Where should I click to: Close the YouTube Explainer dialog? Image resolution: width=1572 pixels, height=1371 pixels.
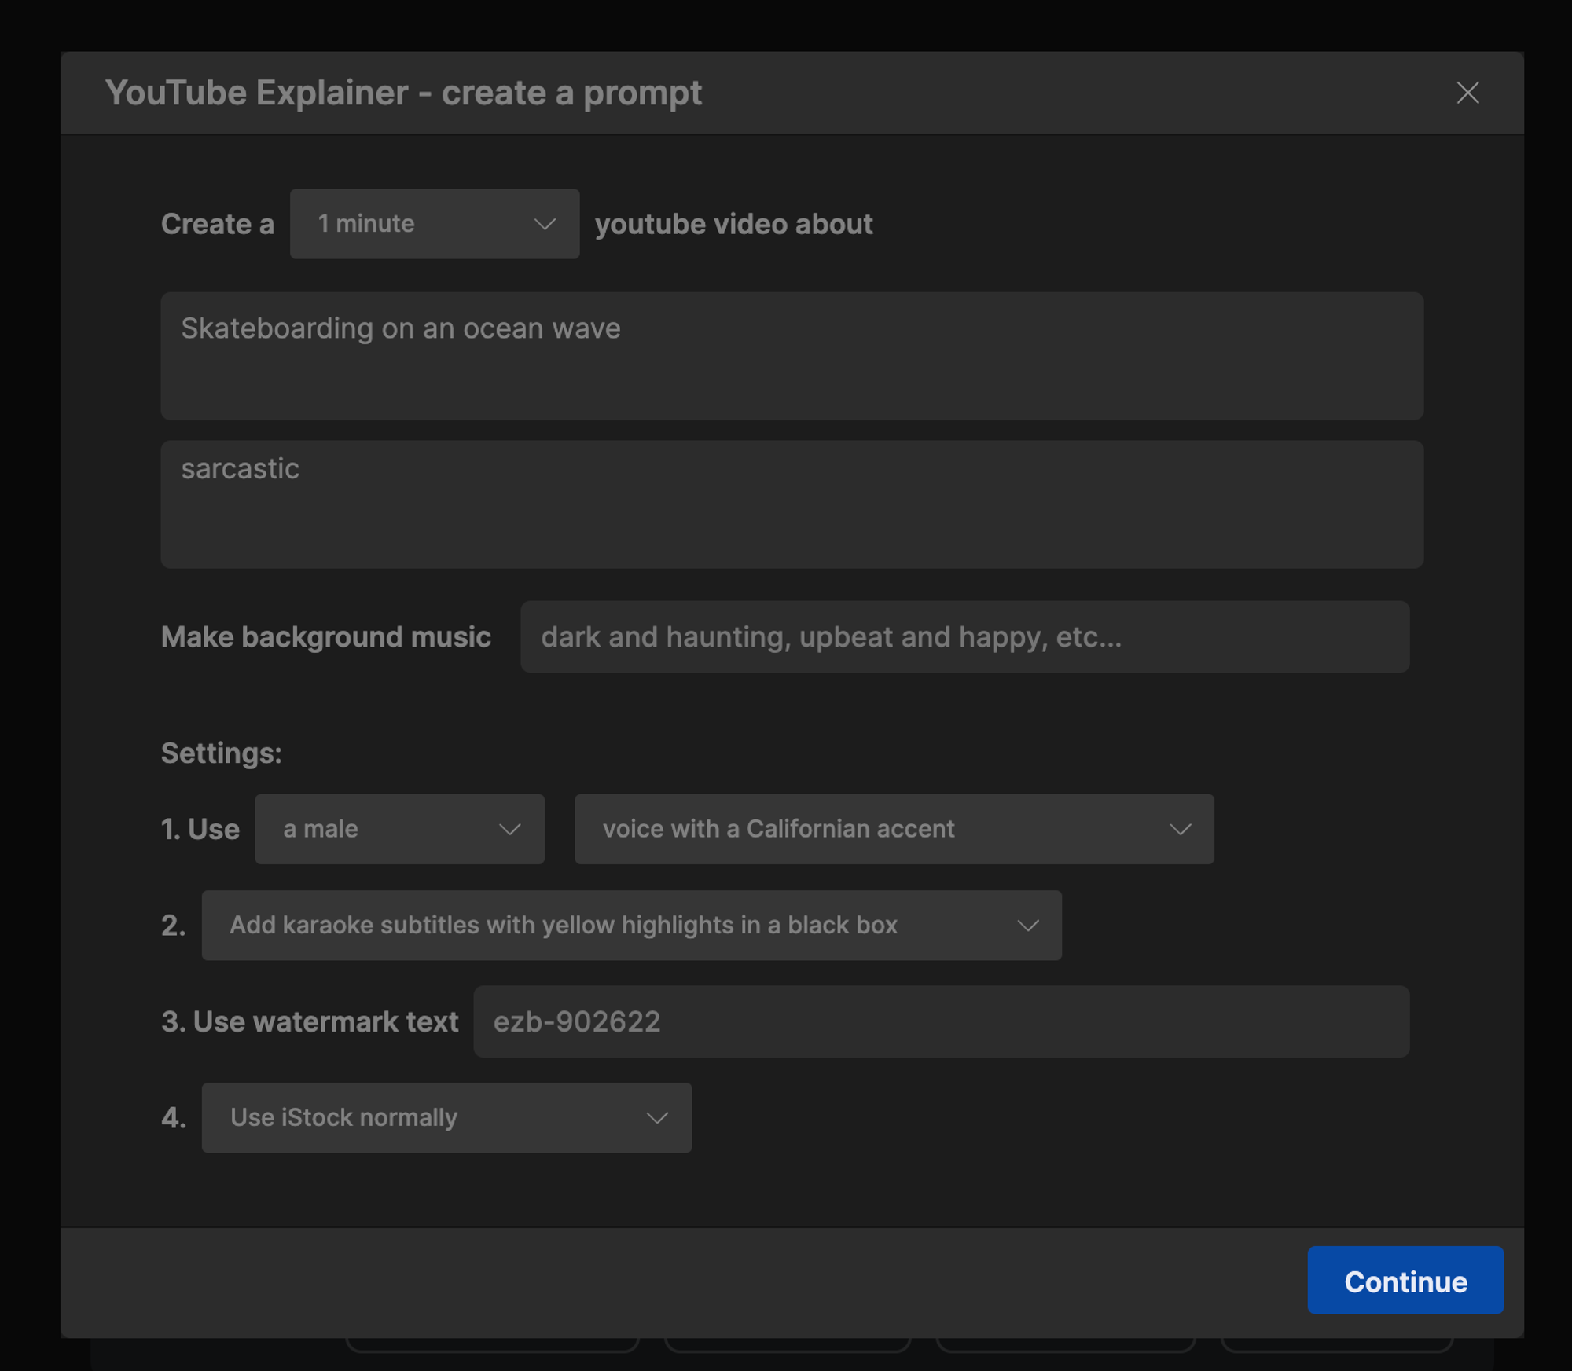coord(1467,93)
